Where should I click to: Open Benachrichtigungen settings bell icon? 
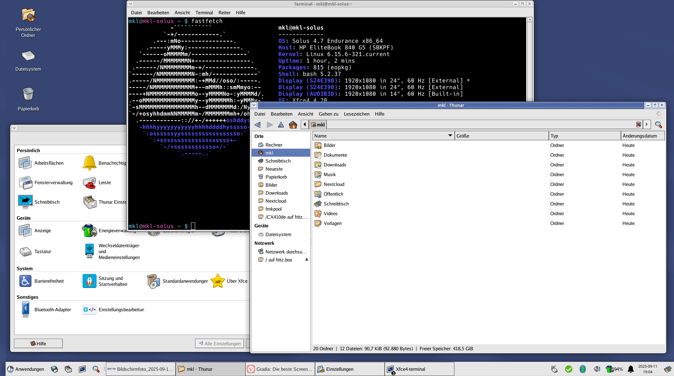(90, 163)
